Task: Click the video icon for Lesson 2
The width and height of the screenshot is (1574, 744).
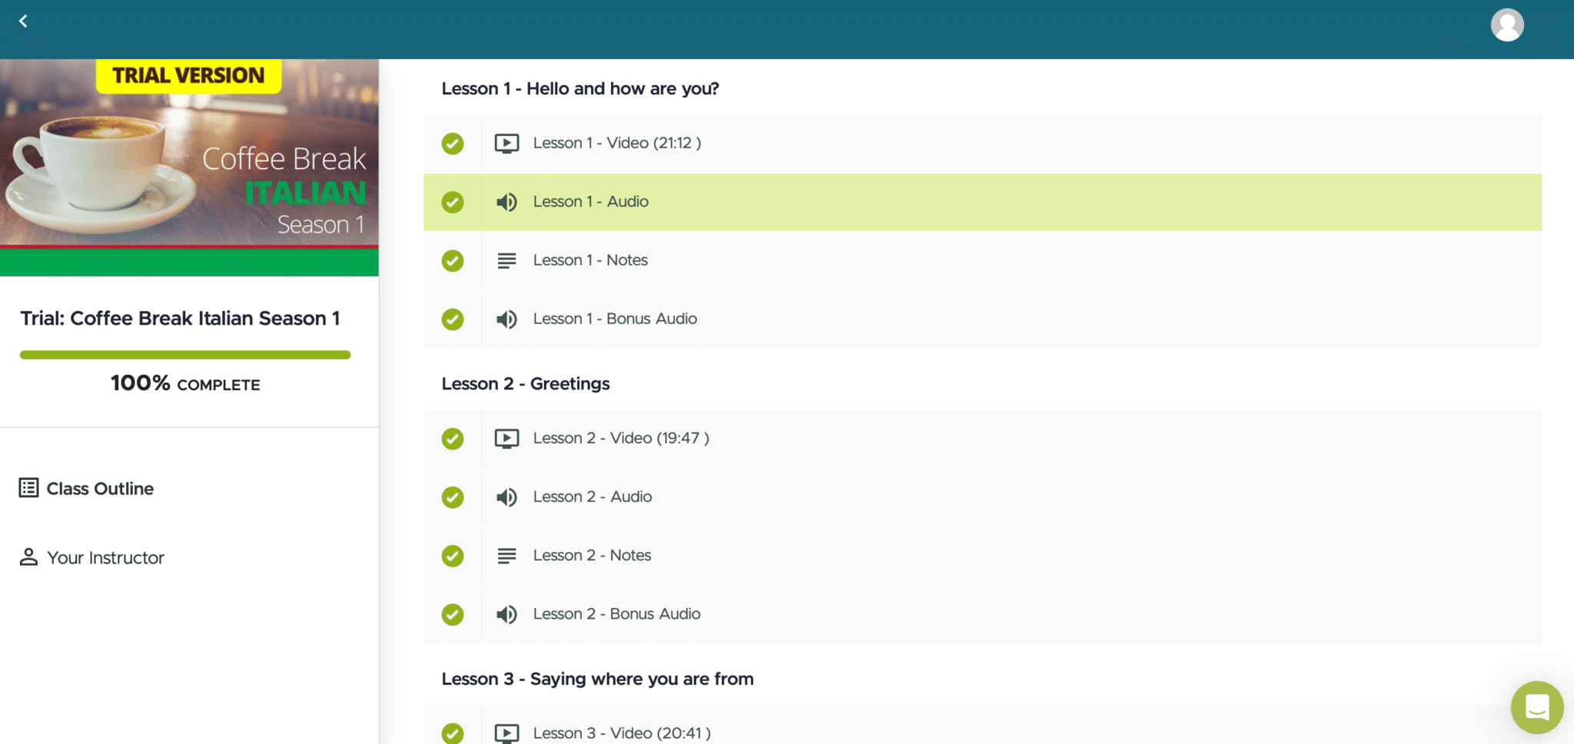Action: click(x=507, y=438)
